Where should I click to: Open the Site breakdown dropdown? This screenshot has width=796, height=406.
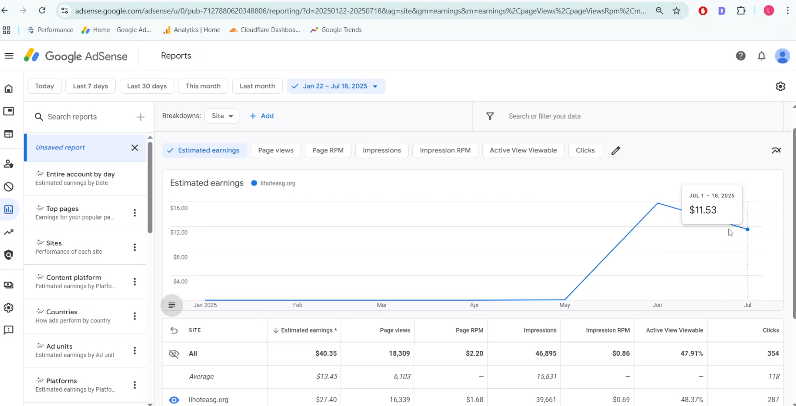click(222, 116)
